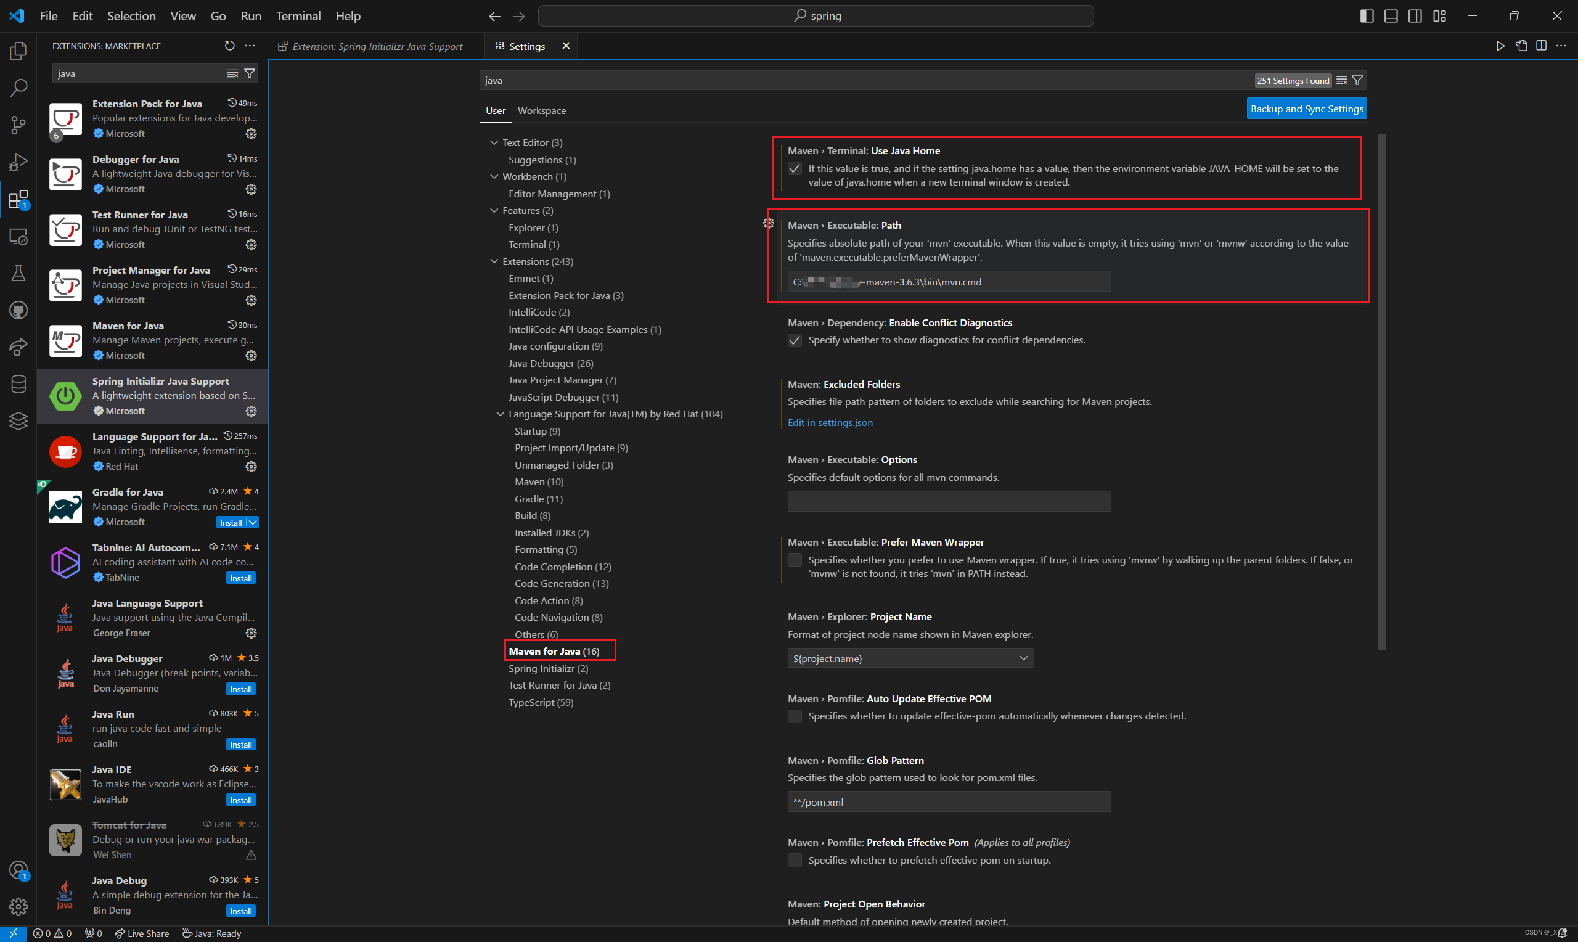Collapse the Extensions (243) tree section
This screenshot has height=942, width=1578.
click(x=494, y=261)
